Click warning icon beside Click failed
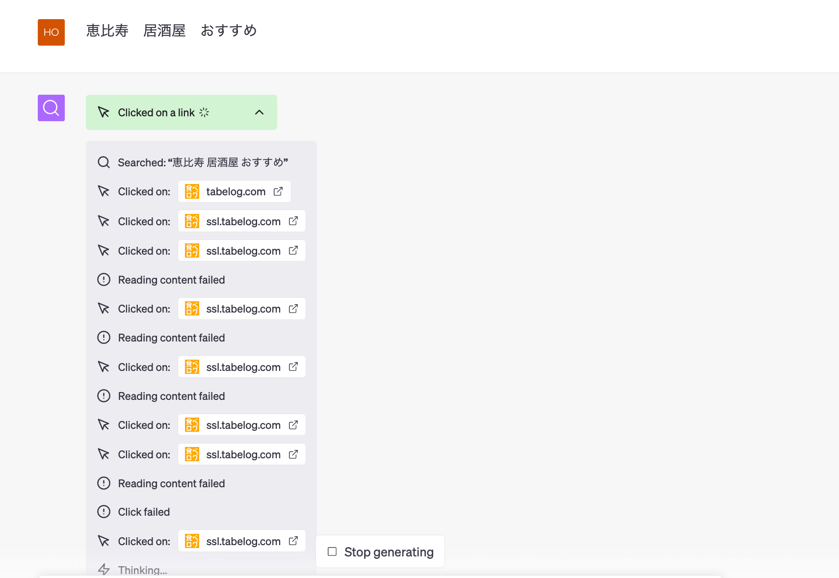The image size is (839, 578). (104, 512)
